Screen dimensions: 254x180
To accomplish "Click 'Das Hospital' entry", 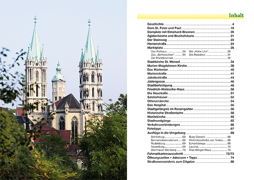I will coord(191,105).
